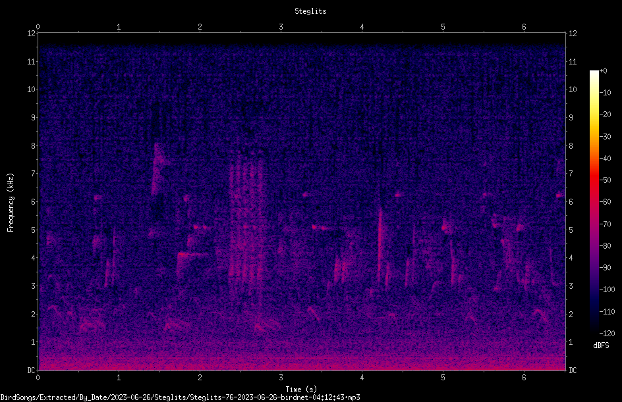Click the dBFS color scale gradient bar

(x=594, y=202)
